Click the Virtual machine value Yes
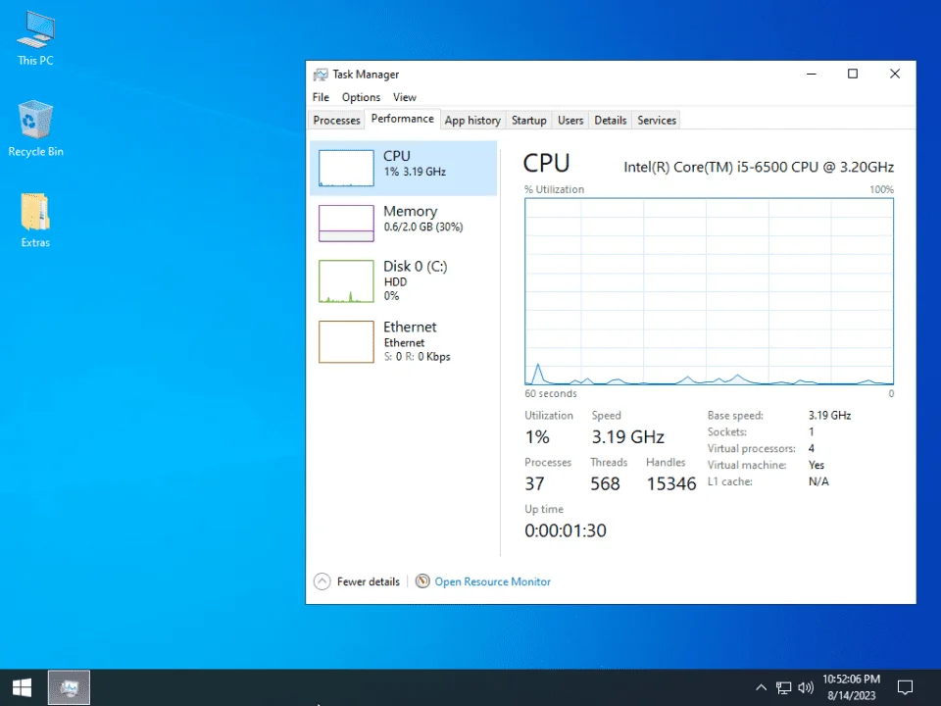The height and width of the screenshot is (706, 941). click(817, 465)
